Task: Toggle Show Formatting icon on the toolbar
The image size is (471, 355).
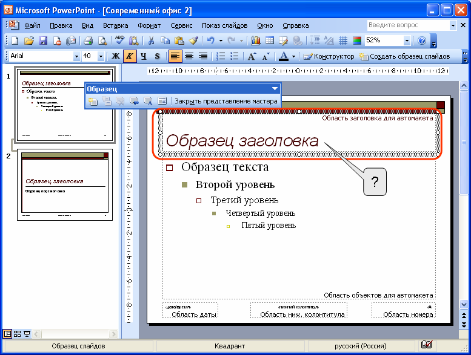Action: click(329, 41)
